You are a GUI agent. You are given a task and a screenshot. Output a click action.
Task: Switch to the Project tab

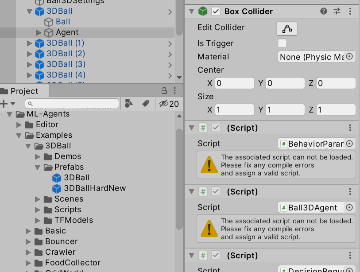(24, 91)
